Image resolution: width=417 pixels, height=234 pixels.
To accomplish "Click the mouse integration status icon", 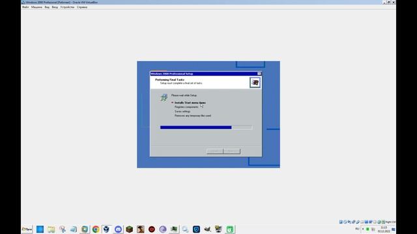I will click(x=379, y=222).
